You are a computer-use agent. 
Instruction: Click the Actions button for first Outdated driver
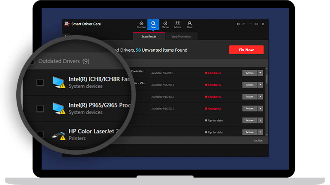(x=250, y=73)
